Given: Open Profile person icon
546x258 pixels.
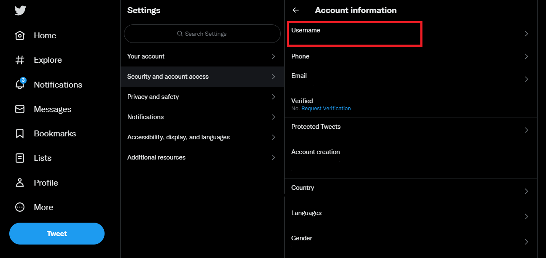Looking at the screenshot, I should click(20, 183).
